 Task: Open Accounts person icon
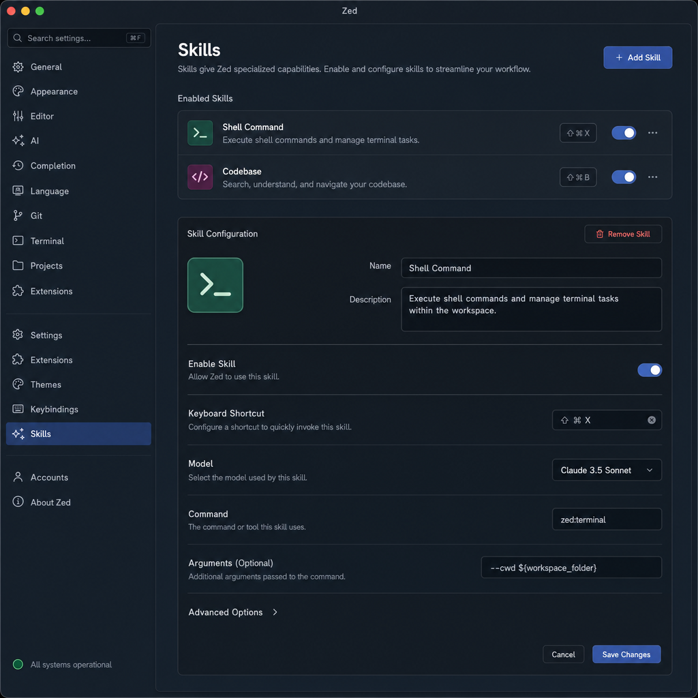click(x=18, y=477)
